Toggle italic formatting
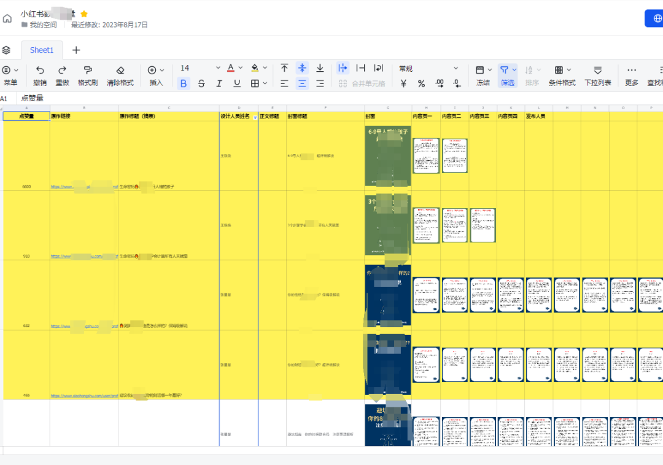This screenshot has height=465, width=663. 219,83
